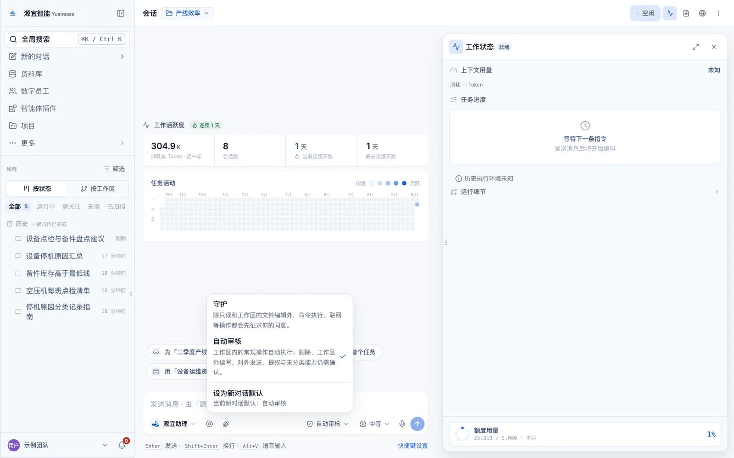Choose the 守护 permission mode
The height and width of the screenshot is (458, 734).
tap(280, 315)
